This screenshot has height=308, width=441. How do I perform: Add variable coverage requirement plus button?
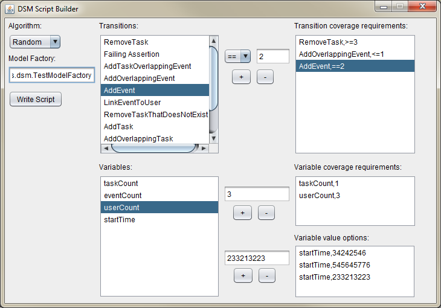click(242, 213)
